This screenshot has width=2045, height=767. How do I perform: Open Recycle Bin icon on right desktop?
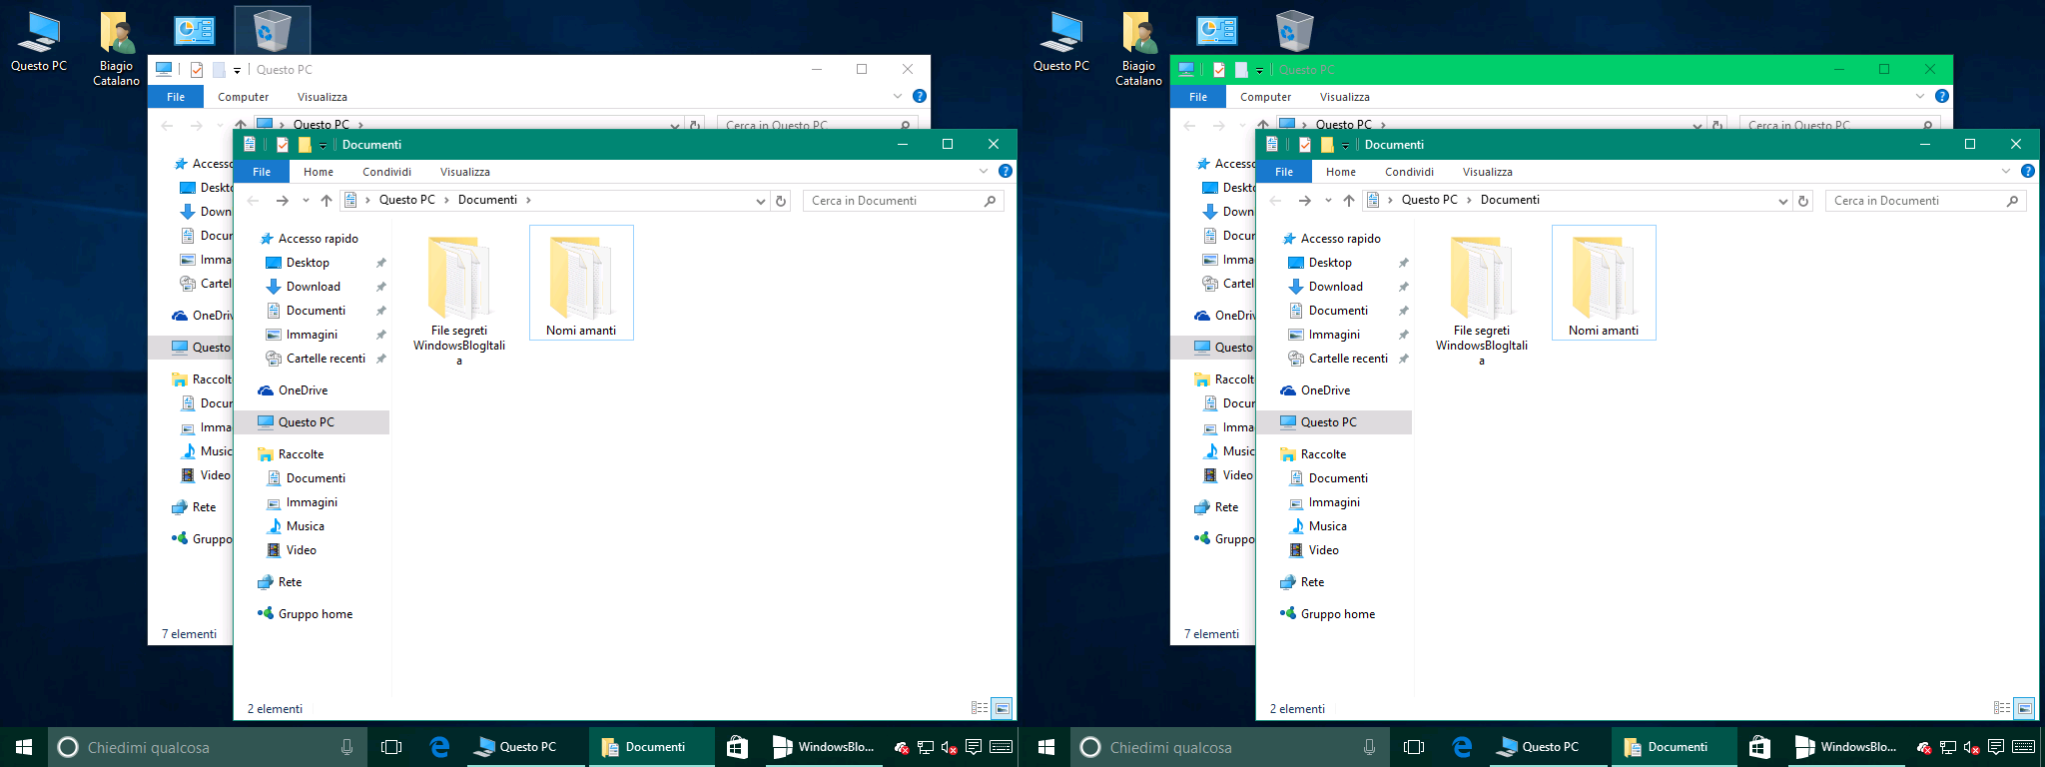click(1294, 31)
